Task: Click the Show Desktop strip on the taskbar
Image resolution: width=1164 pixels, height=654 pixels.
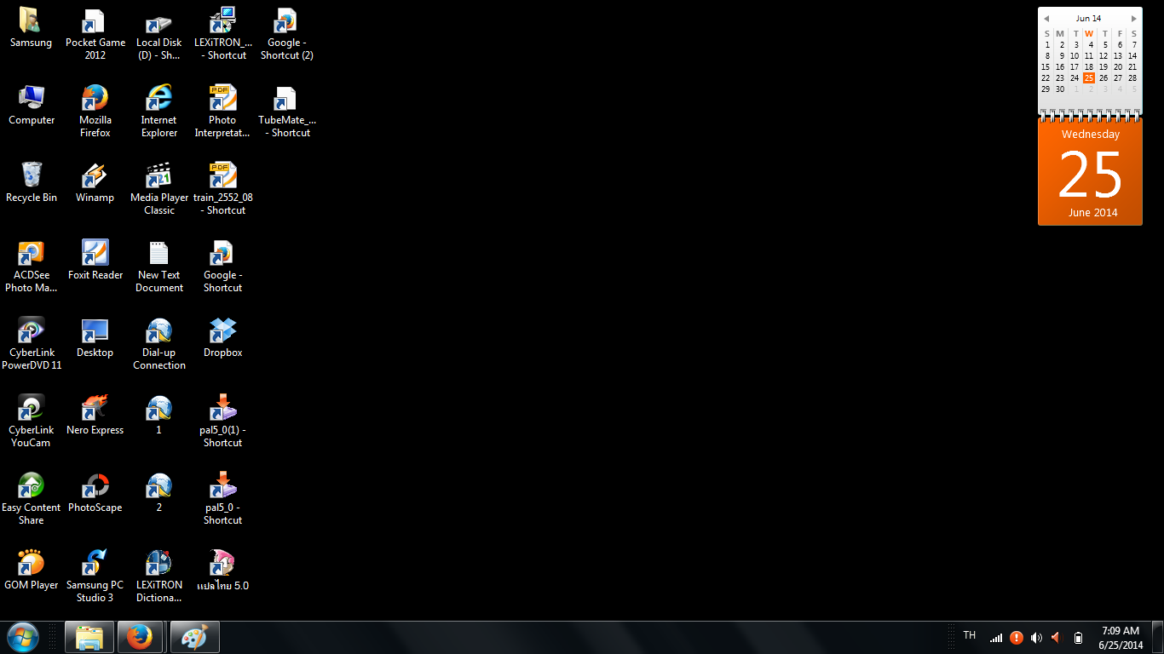Action: pos(1158,638)
